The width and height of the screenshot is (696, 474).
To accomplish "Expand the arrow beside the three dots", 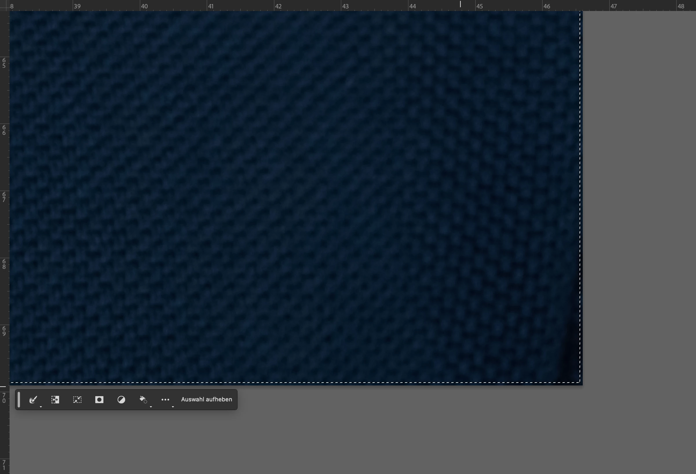I will (x=173, y=407).
